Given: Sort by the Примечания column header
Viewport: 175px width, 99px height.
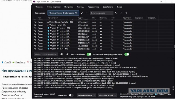Looking at the screenshot, I should [53, 18].
